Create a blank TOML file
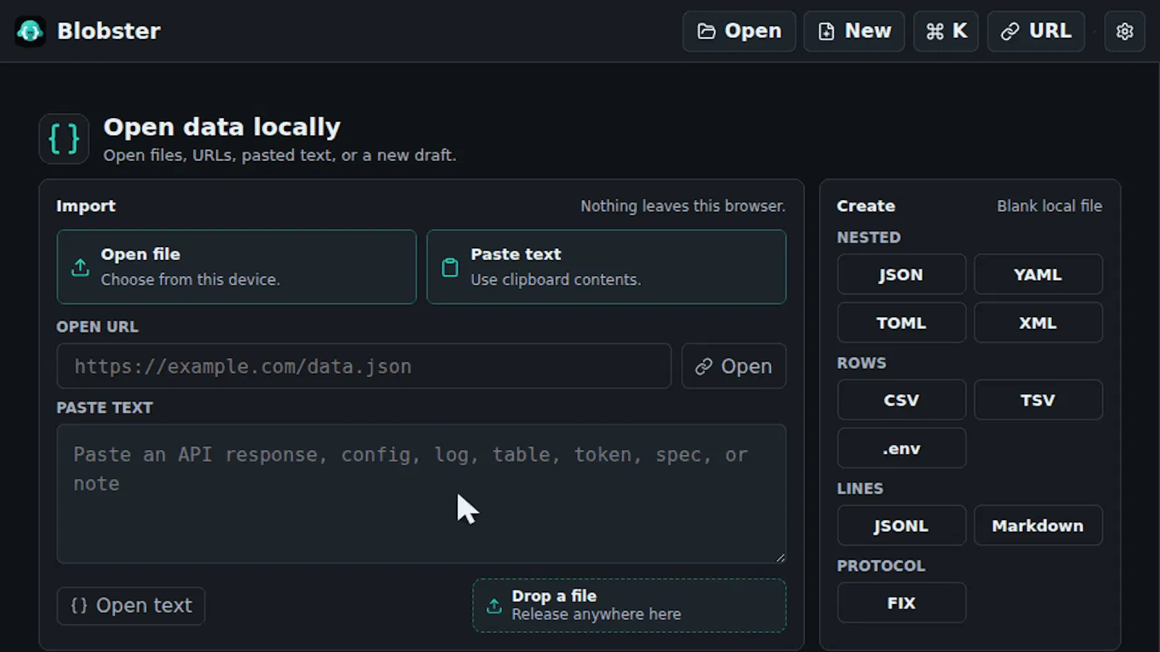The width and height of the screenshot is (1160, 652). [x=901, y=323]
